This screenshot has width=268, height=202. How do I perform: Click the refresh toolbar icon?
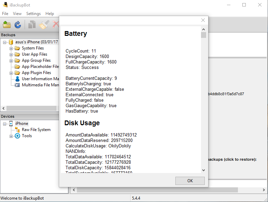pyautogui.click(x=18, y=25)
